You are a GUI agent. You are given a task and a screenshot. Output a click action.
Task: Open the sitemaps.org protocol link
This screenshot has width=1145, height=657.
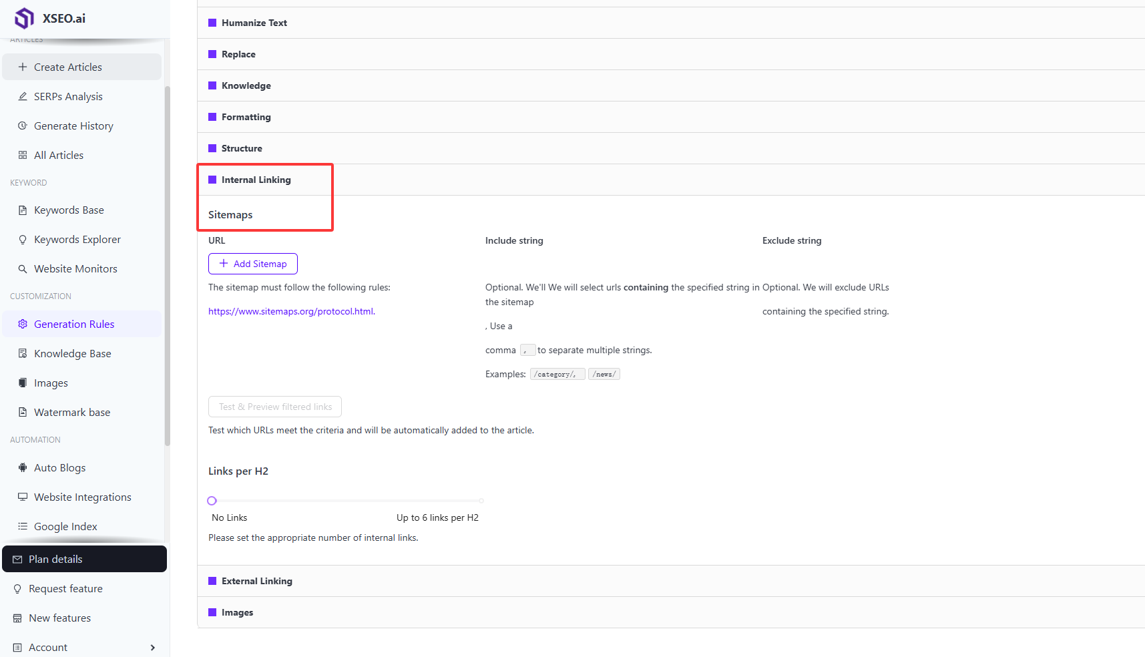291,311
